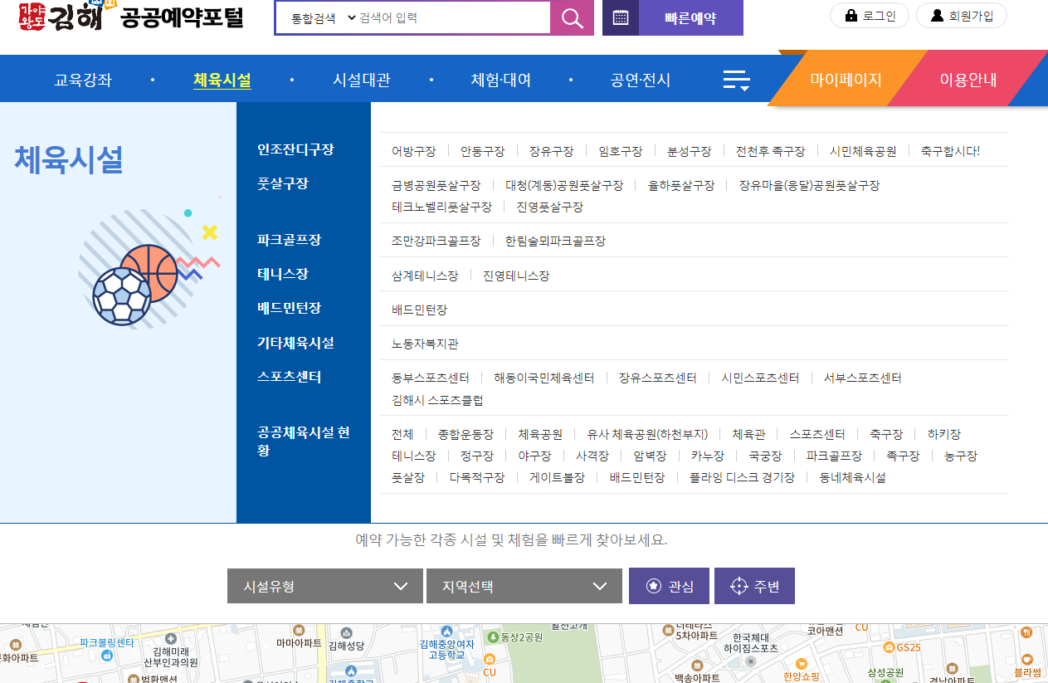Open the 지역선택 dropdown
This screenshot has width=1048, height=683.
(524, 586)
